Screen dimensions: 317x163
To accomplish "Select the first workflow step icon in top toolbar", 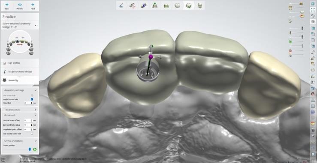I will click(x=121, y=6).
